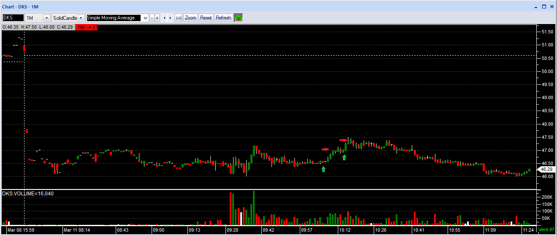This screenshot has width=557, height=235.
Task: Click the 10:12 time axis label
Action: point(344,230)
